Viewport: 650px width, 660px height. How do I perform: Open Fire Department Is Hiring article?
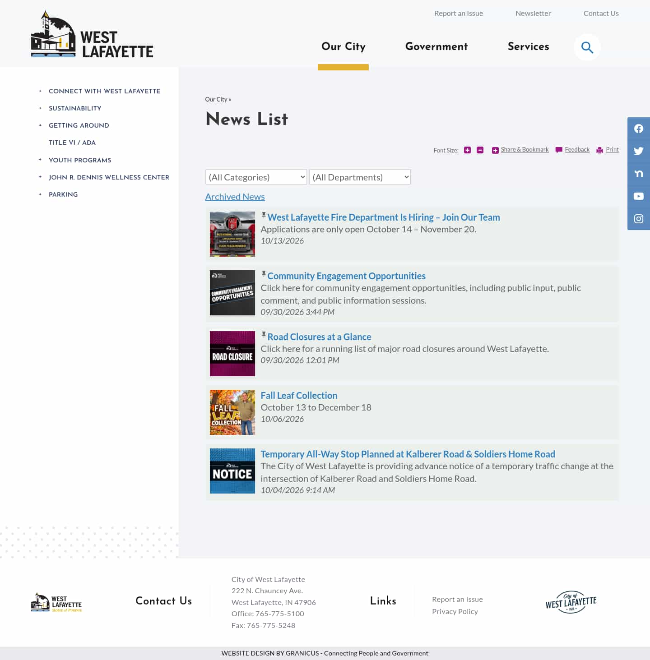[384, 217]
